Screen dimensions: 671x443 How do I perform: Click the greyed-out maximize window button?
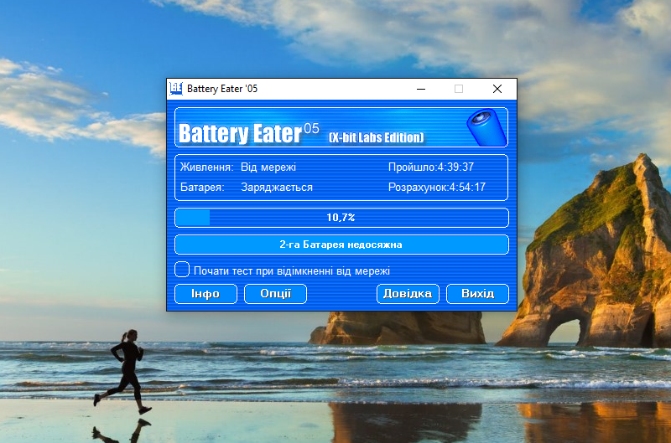pyautogui.click(x=459, y=89)
